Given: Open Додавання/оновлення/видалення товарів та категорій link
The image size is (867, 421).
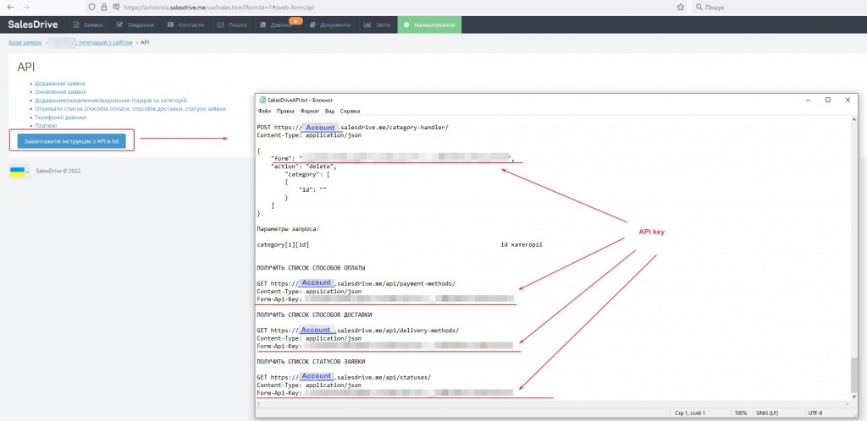Looking at the screenshot, I should (111, 101).
